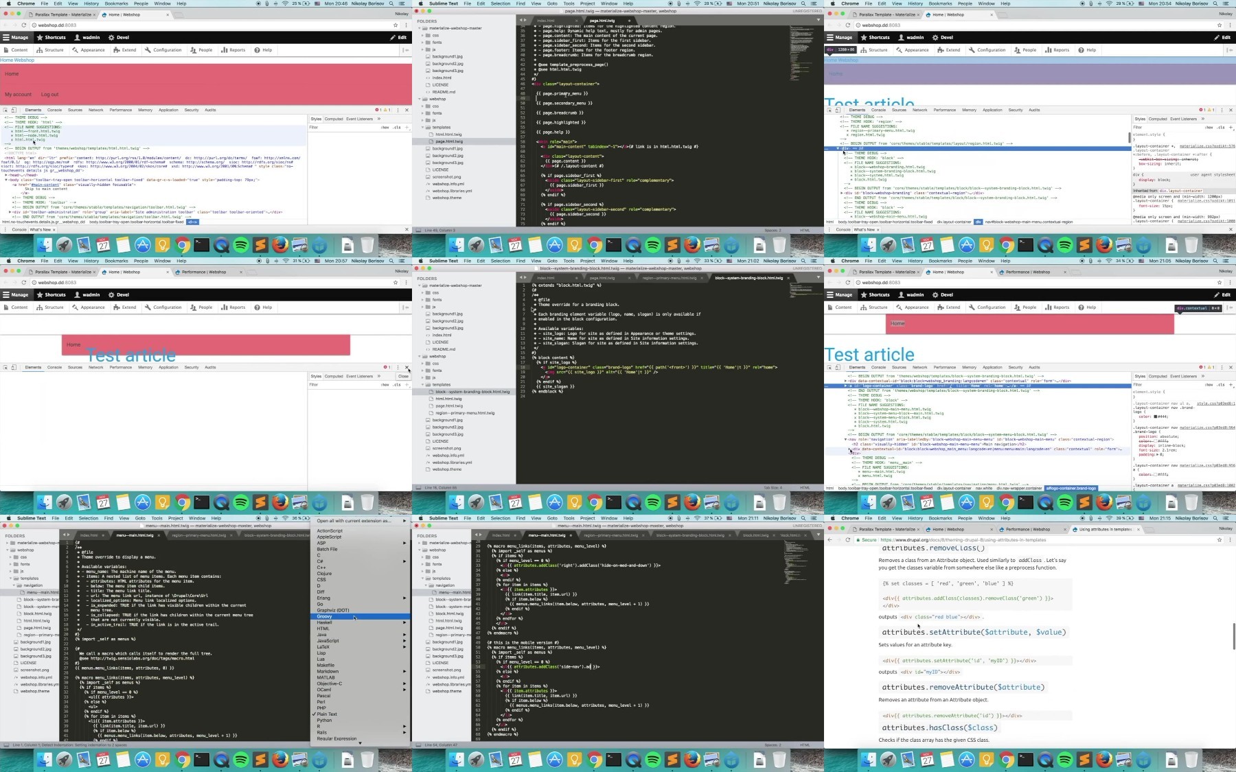Viewport: 1236px width, 772px height.
Task: Open the My account link
Action: point(18,95)
